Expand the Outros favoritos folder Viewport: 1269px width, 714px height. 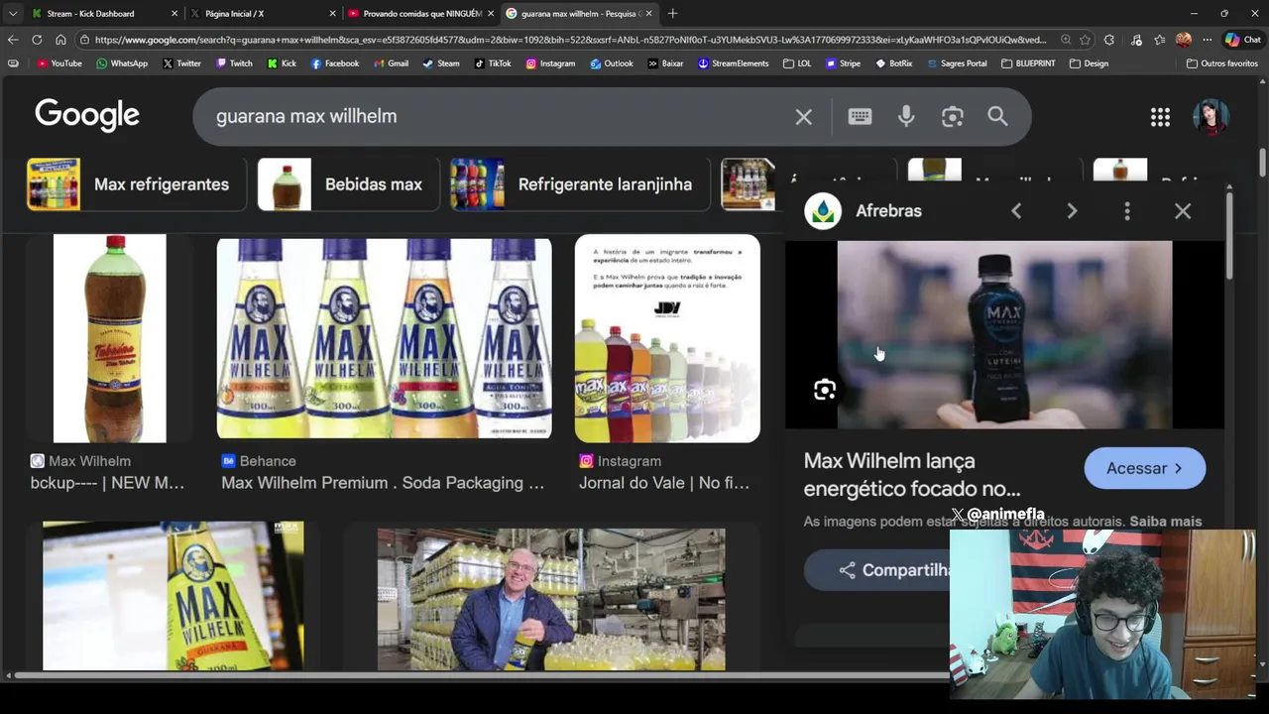[x=1221, y=63]
